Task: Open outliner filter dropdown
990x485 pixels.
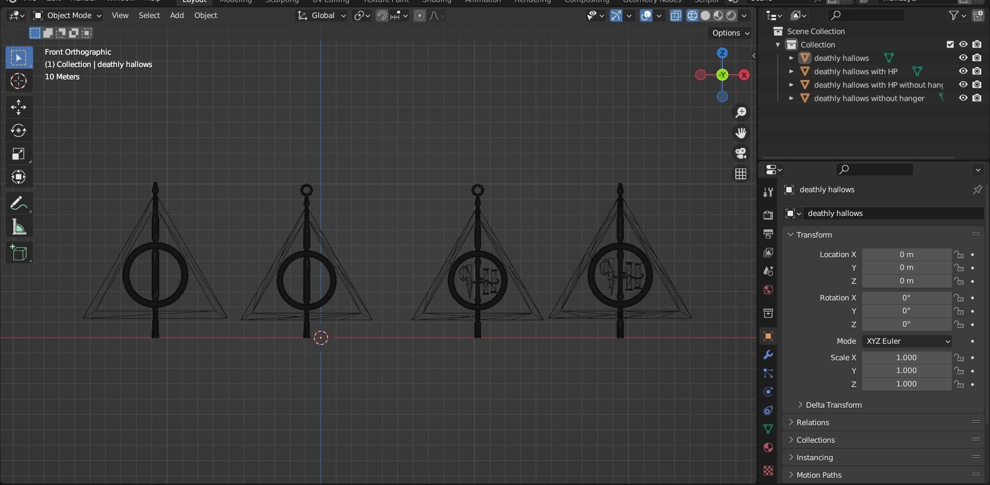Action: pyautogui.click(x=958, y=15)
